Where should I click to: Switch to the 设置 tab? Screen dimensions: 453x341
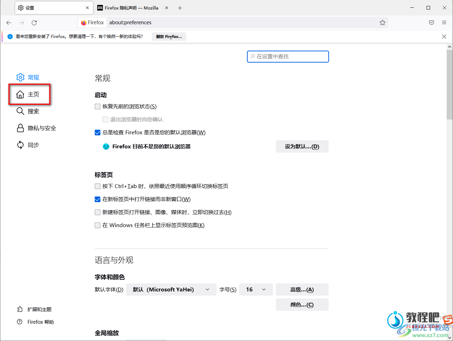pyautogui.click(x=54, y=8)
